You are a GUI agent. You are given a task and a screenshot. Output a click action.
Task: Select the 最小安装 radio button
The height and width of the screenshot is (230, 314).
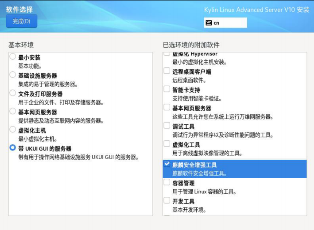coord(12,57)
